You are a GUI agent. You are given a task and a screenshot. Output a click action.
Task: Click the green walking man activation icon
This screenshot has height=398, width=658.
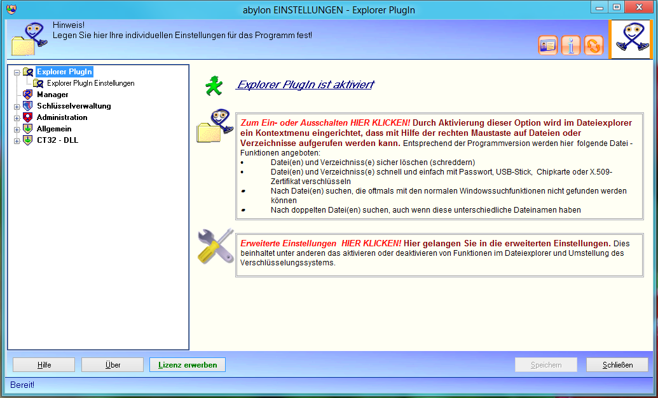(214, 86)
